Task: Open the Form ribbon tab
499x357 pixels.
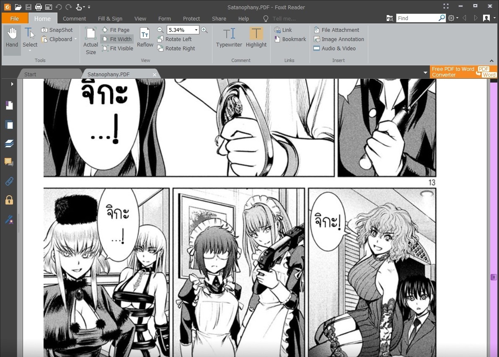Action: click(x=165, y=18)
